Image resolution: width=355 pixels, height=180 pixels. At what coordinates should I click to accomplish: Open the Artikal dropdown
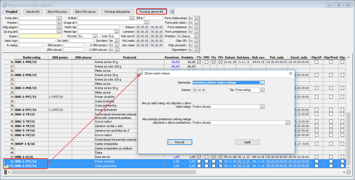132,18
